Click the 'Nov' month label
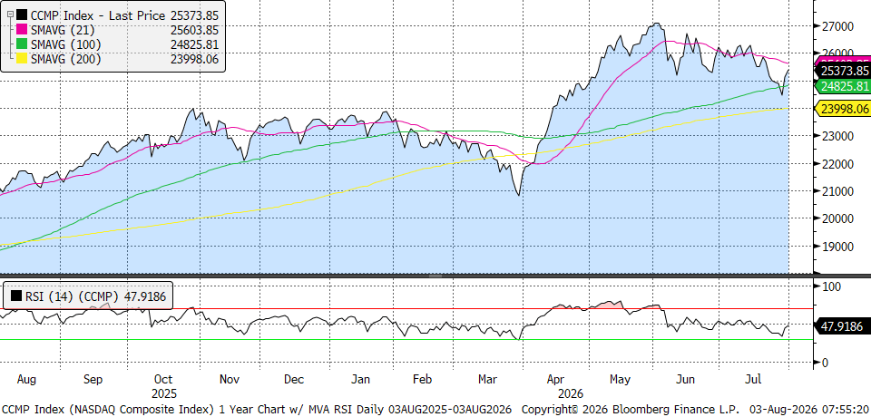The height and width of the screenshot is (417, 871). click(x=229, y=381)
